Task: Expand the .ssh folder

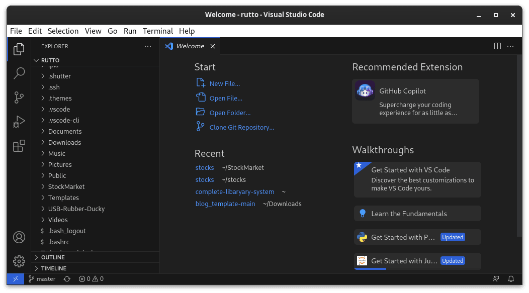Action: 95,87
